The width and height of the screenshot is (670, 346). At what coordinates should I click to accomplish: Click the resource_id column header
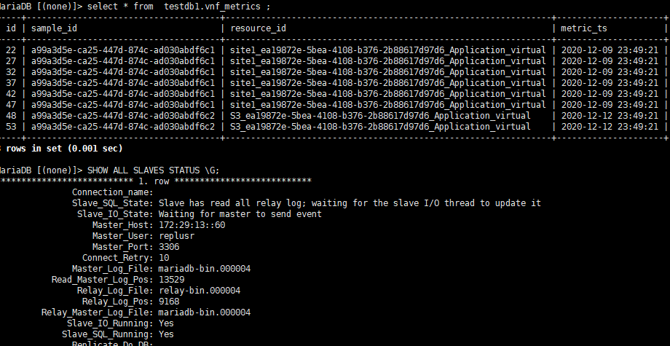click(x=259, y=28)
